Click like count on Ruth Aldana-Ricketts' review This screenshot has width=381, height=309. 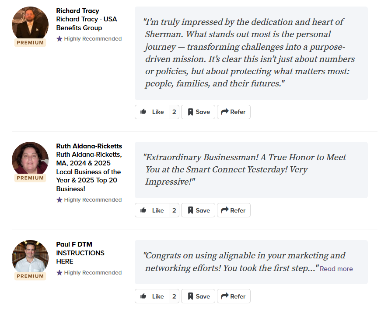tap(174, 210)
